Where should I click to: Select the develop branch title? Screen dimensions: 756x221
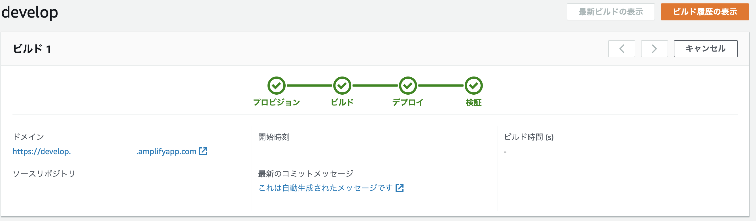(x=29, y=12)
